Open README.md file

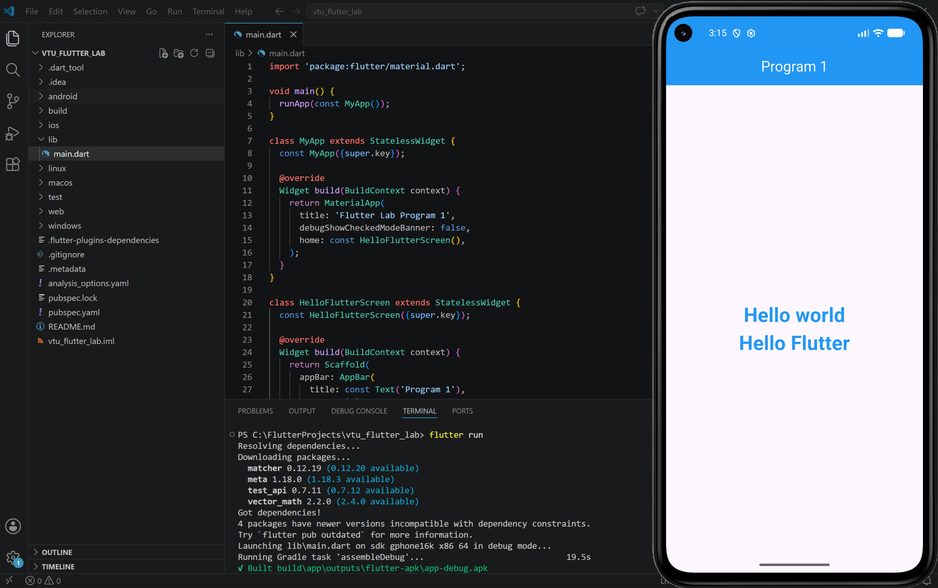(71, 327)
